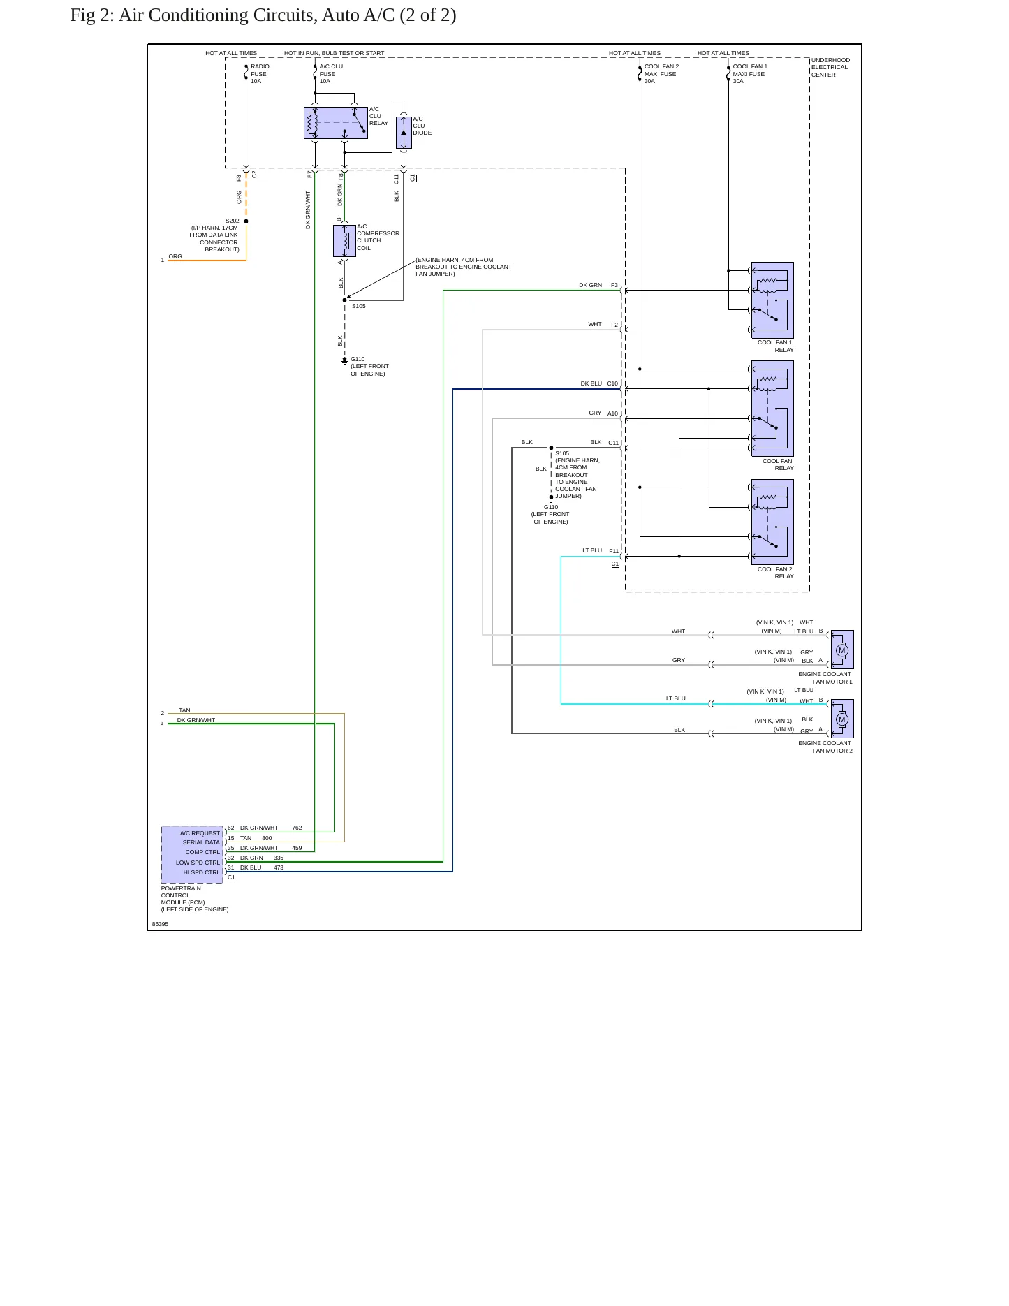Click the A/C REQUEST pin label
1009x1306 pixels.
(x=200, y=833)
